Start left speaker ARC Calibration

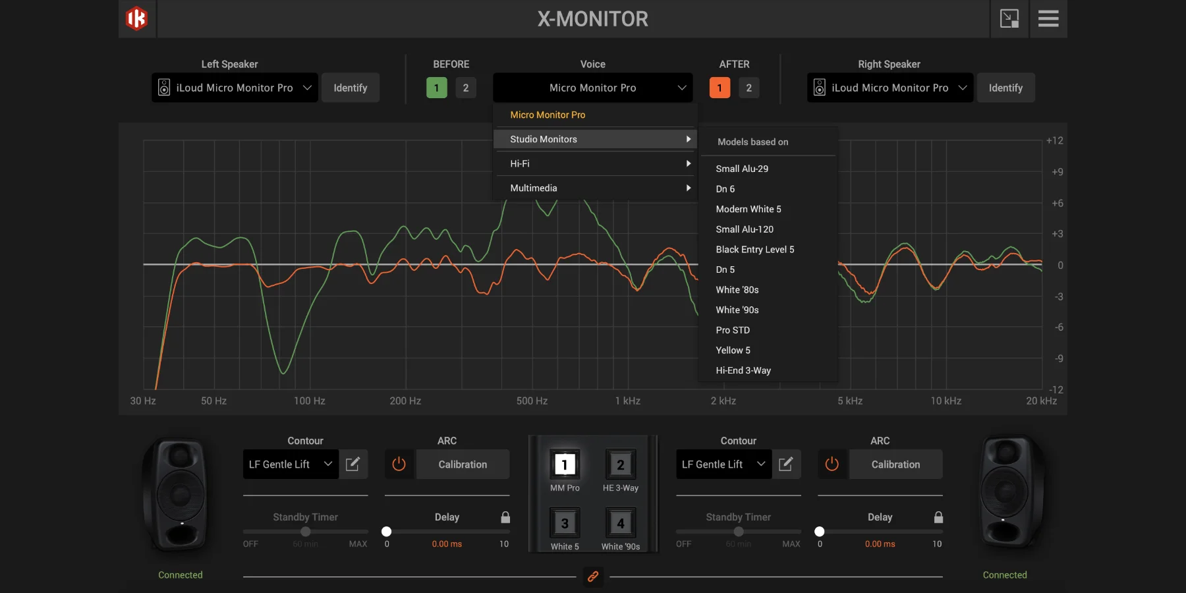click(463, 465)
